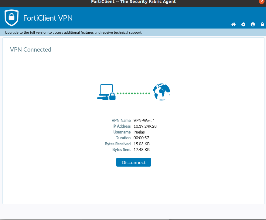Select the username 'lruelas'
Screen dimensions: 266x220
(139, 132)
